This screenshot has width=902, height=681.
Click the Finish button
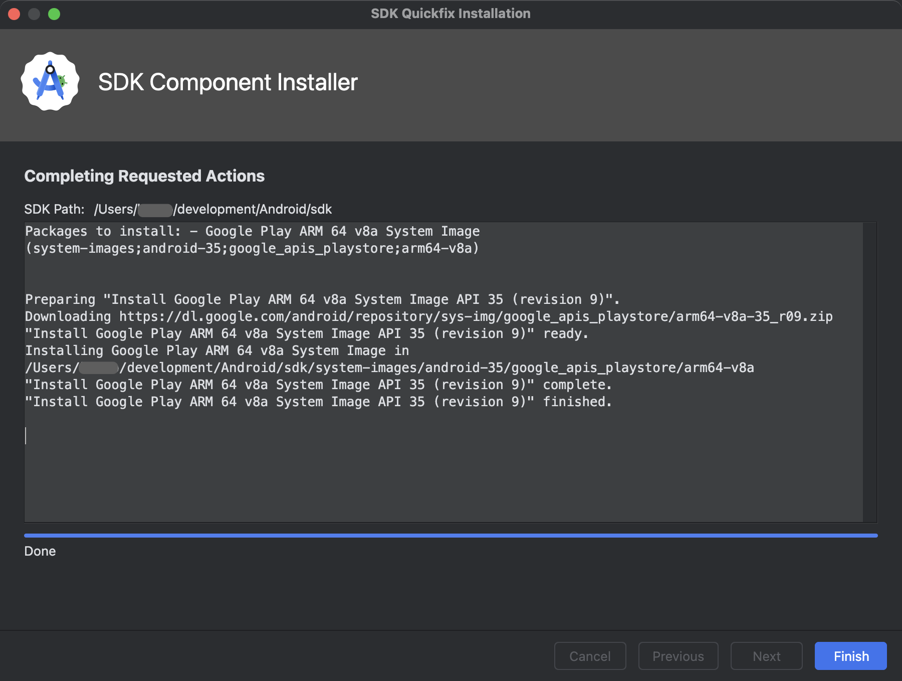click(850, 656)
